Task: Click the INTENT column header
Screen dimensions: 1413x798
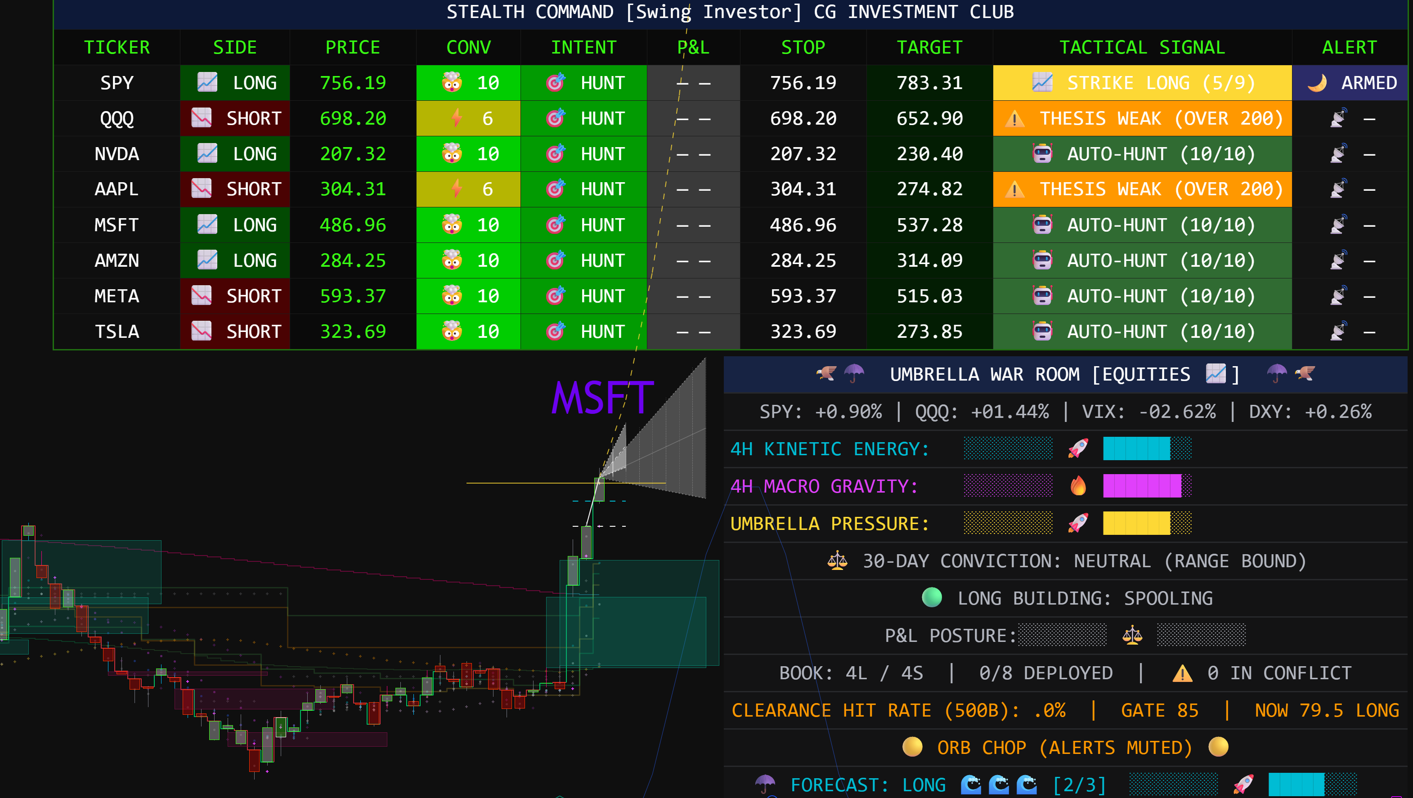Action: 583,48
